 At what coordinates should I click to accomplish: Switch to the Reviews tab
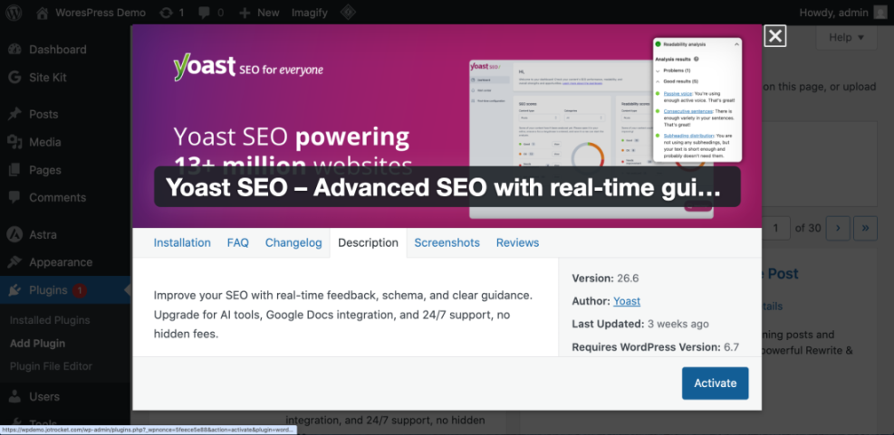[x=517, y=242]
